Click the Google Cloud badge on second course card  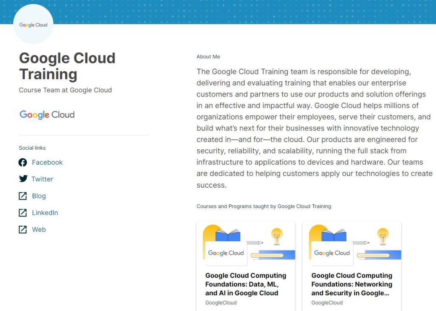click(x=332, y=253)
